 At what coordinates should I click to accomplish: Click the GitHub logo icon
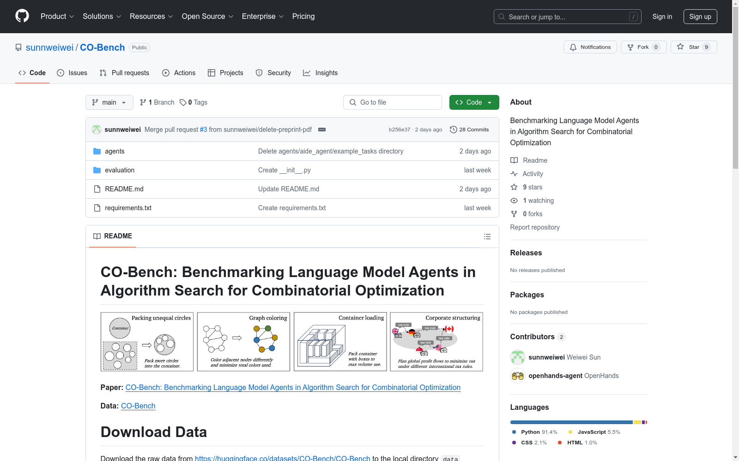(x=22, y=16)
